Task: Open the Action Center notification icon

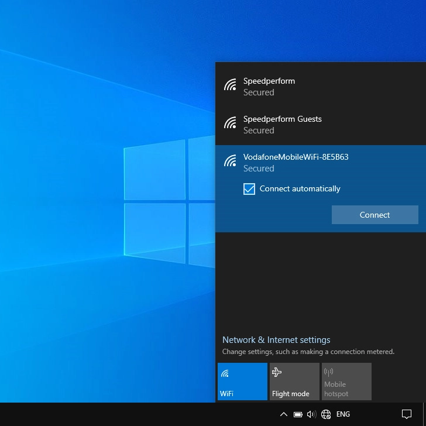Action: 407,414
